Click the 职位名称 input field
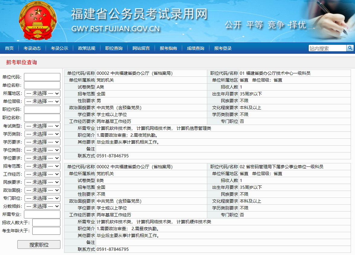This screenshot has height=255, width=355. point(42,118)
